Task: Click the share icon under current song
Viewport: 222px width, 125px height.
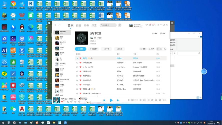Action: pos(75,102)
